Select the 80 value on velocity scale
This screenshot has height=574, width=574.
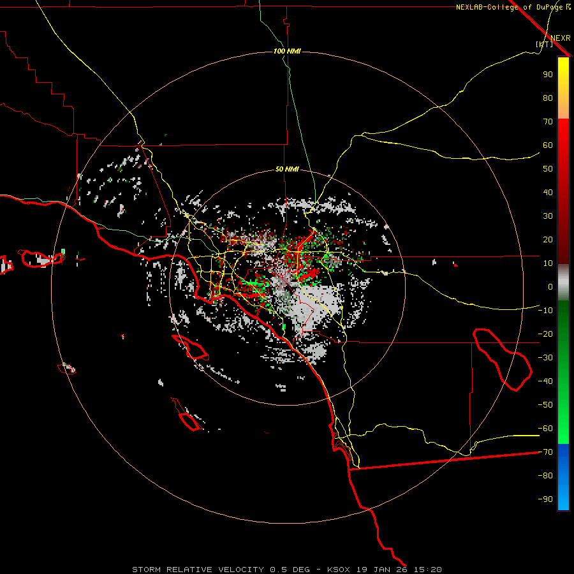tap(548, 98)
